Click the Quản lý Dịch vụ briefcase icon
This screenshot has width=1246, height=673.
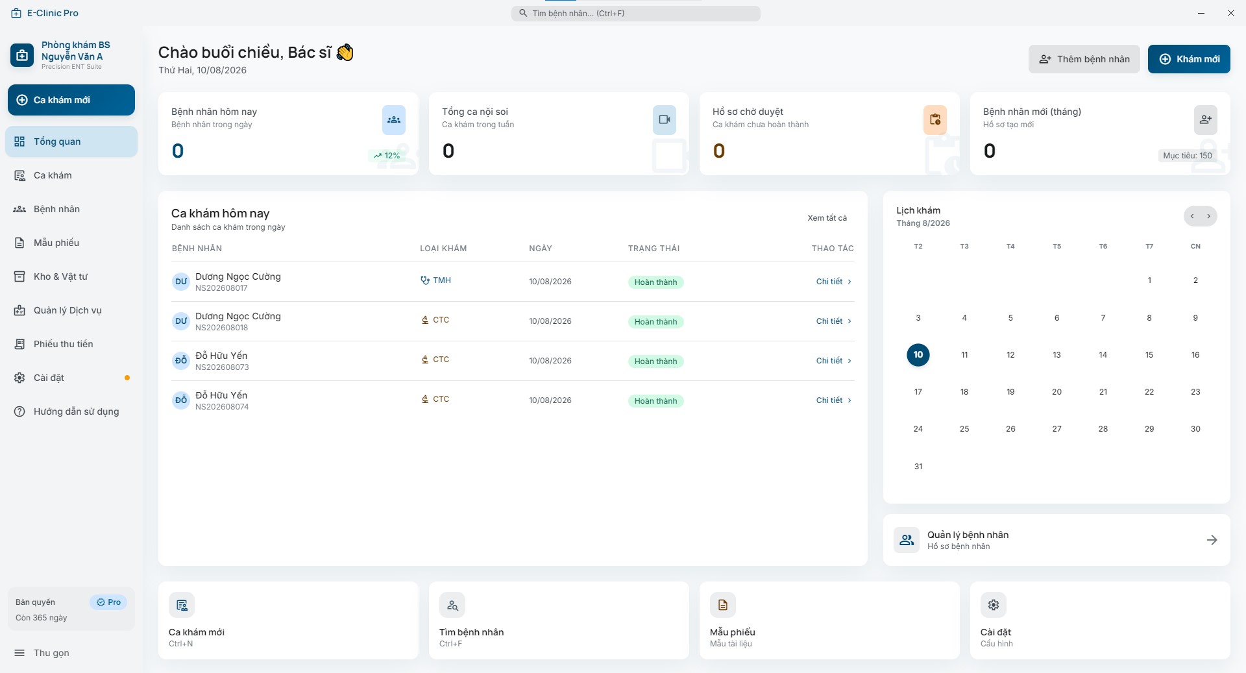19,310
